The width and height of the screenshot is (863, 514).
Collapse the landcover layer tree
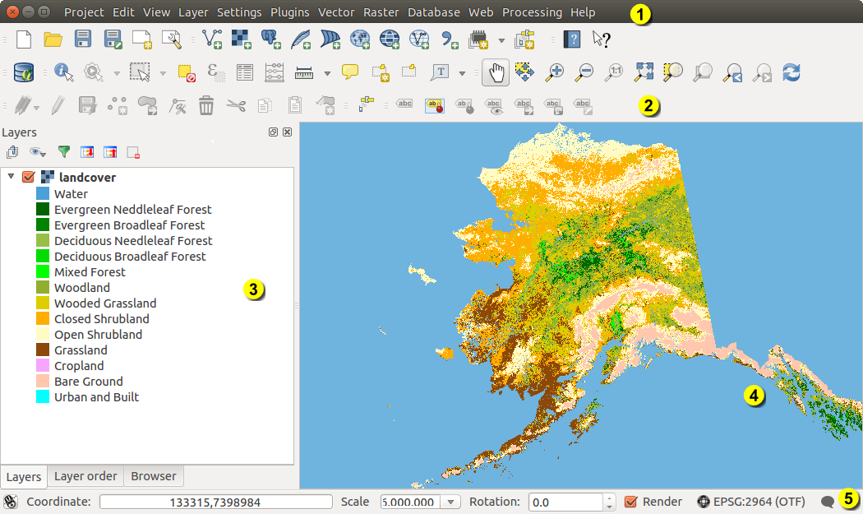click(x=11, y=177)
